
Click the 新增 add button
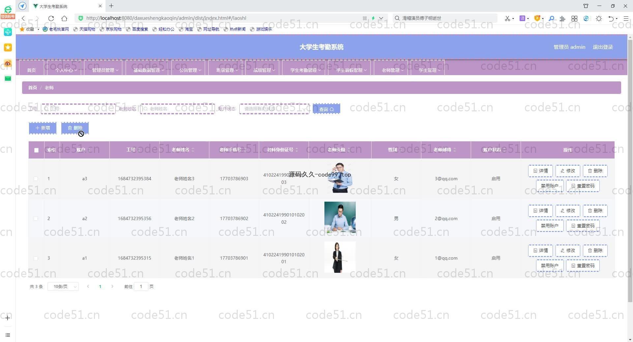click(x=43, y=128)
